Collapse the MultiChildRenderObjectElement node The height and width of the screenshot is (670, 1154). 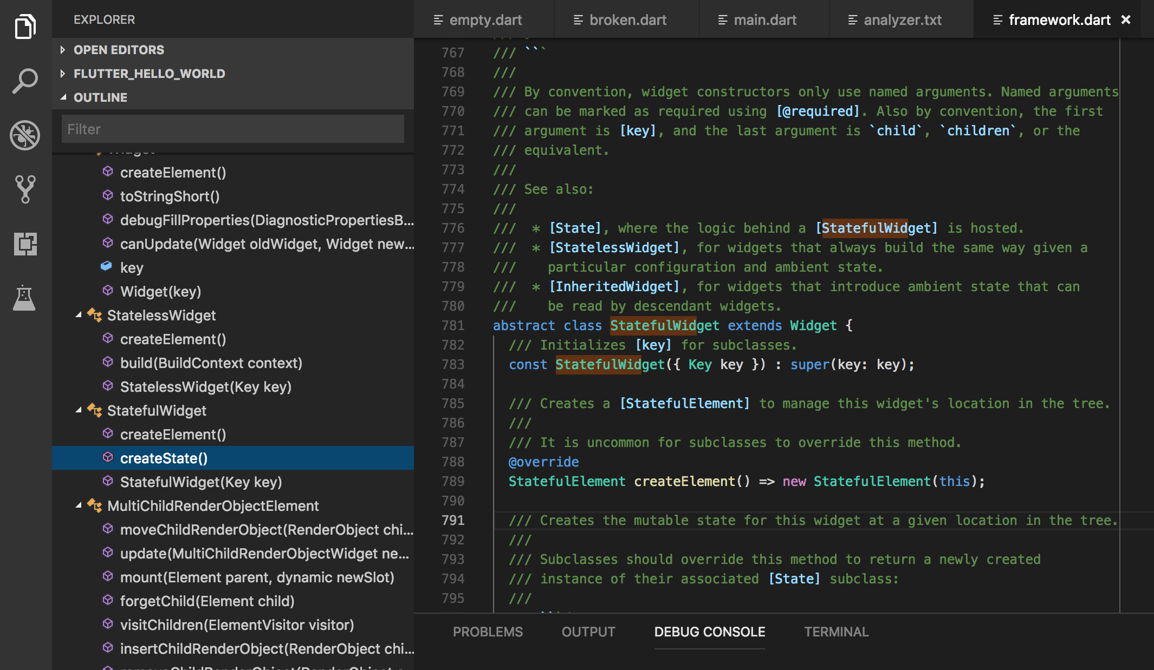[x=80, y=505]
